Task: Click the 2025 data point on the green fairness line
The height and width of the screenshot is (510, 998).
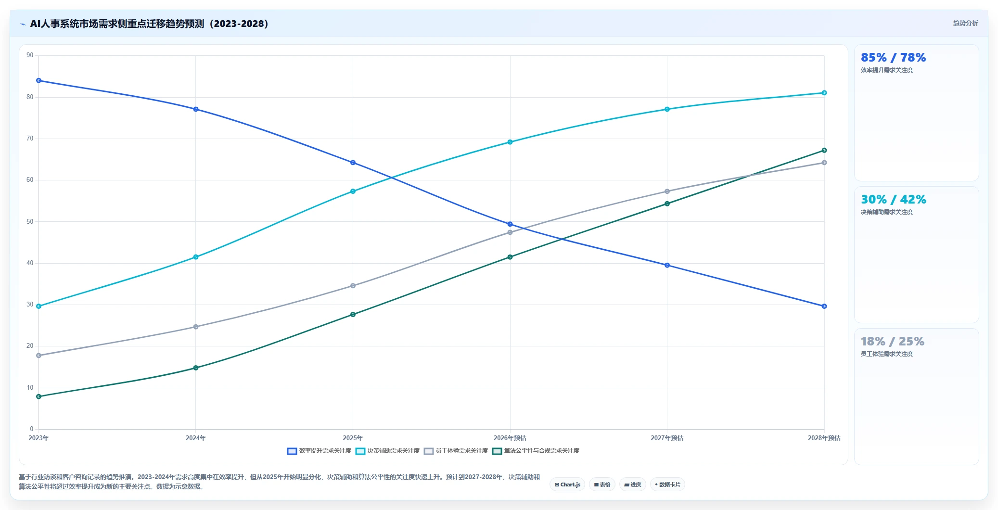Action: 353,314
